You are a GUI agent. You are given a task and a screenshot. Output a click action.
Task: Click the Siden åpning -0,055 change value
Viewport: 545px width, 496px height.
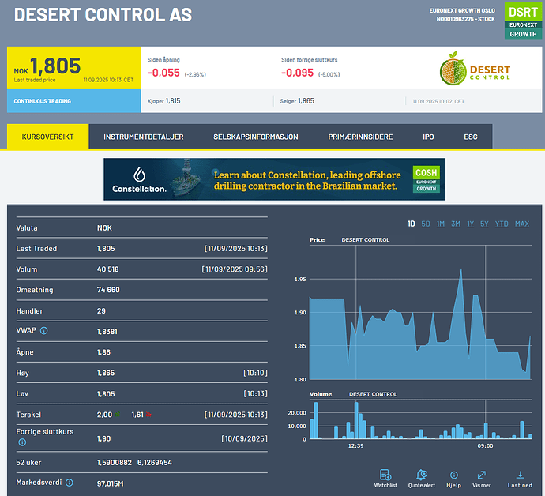point(163,73)
